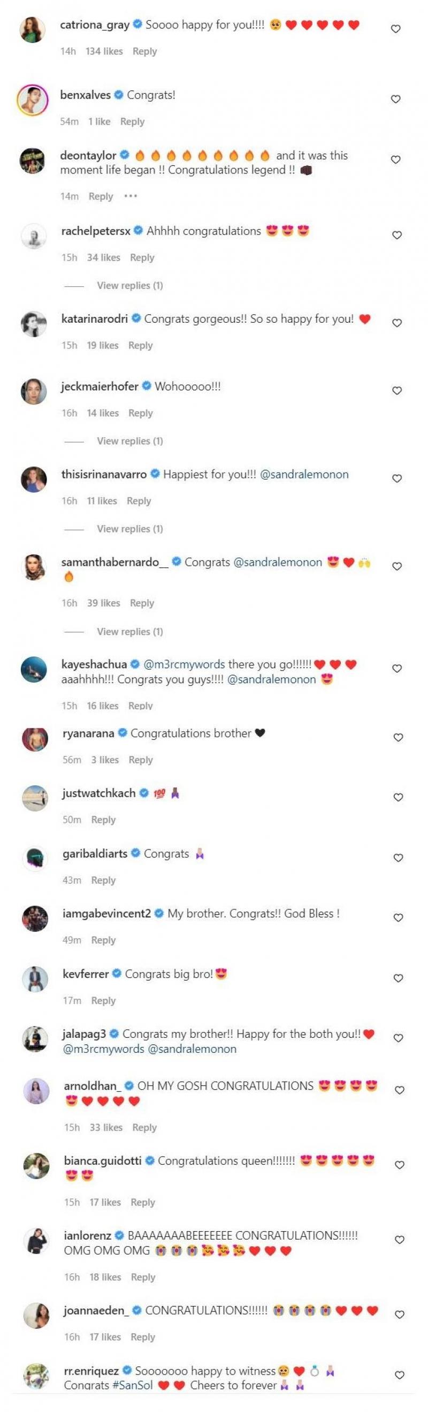Like benxalves' Congrats comment
Viewport: 428px width, 1412px height.
395,99
